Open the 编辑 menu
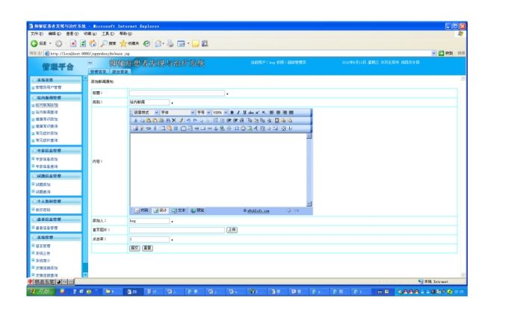The height and width of the screenshot is (324, 517). coord(55,34)
